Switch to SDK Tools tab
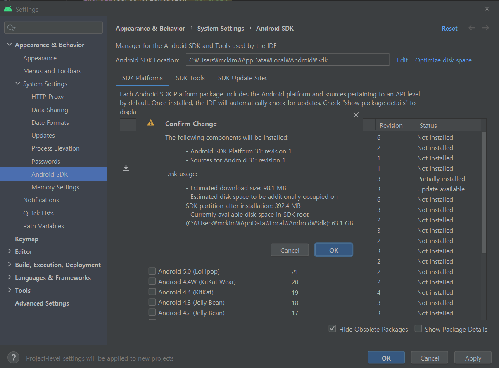Viewport: 499px width, 368px height. coord(190,78)
